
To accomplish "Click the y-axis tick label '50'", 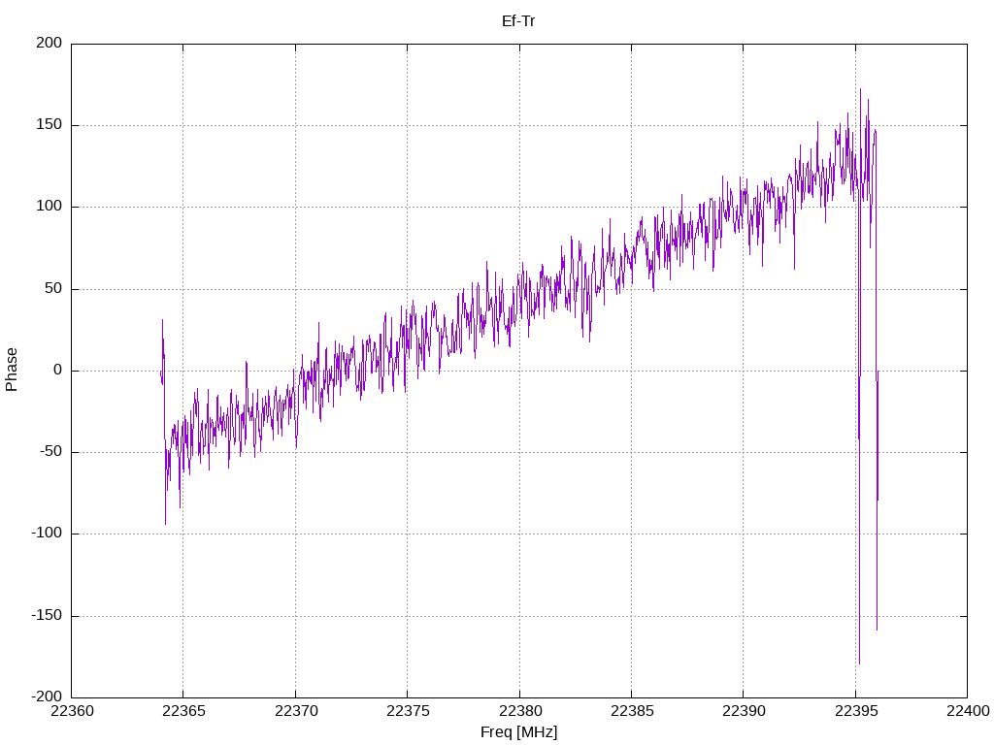I will [x=54, y=288].
